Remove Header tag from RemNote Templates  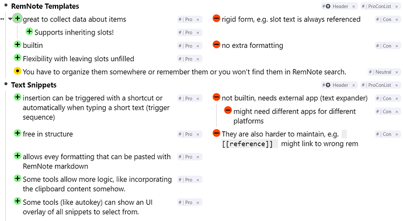tap(354, 6)
